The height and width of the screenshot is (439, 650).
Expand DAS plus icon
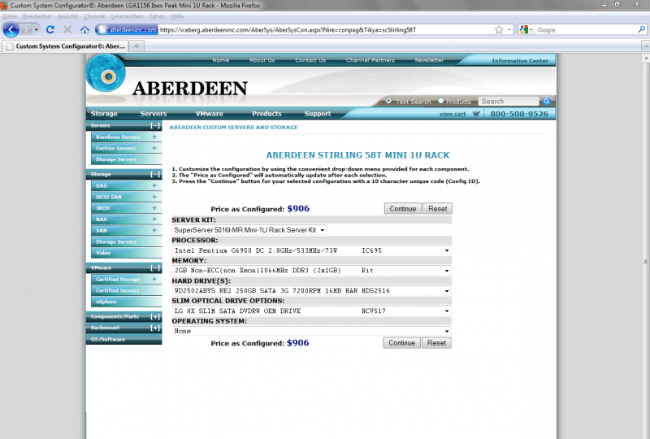click(x=154, y=185)
